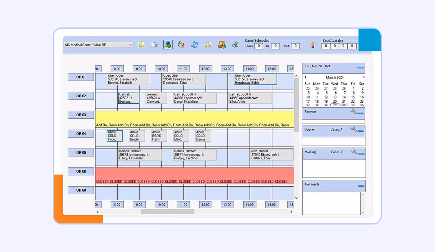Click the gray cube toolbar icon
This screenshot has width=435, height=252.
[x=154, y=45]
